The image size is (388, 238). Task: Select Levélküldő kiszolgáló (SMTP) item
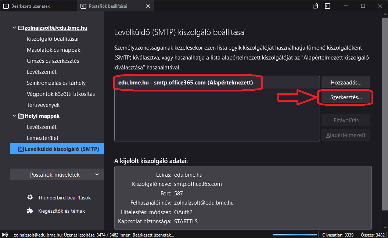point(57,149)
